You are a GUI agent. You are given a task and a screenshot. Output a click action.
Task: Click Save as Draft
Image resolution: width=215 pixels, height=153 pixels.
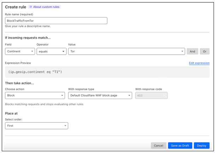pos(180,146)
